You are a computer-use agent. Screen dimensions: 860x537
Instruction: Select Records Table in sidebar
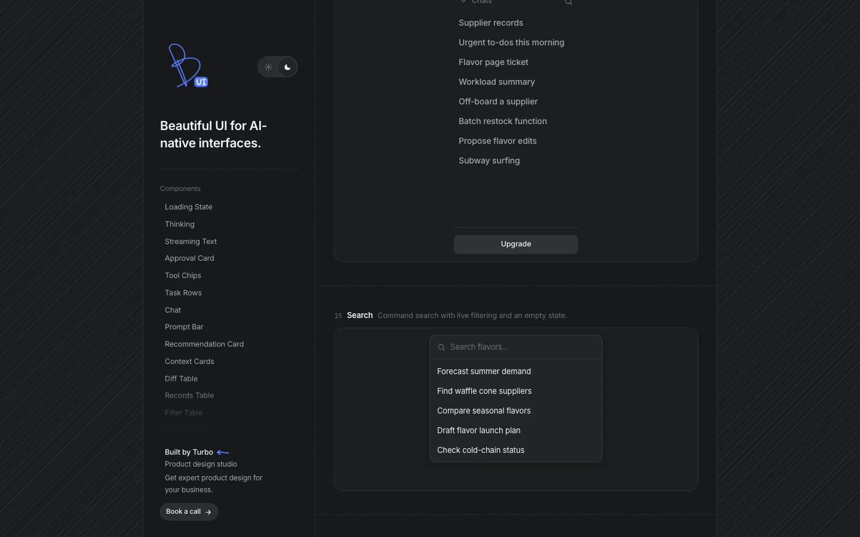pos(189,396)
